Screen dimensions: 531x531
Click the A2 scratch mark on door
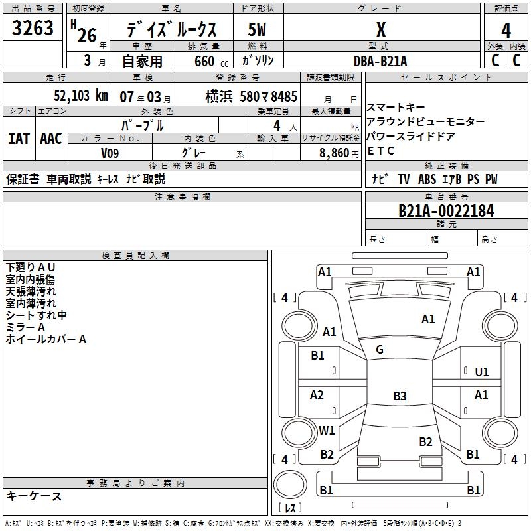(317, 394)
